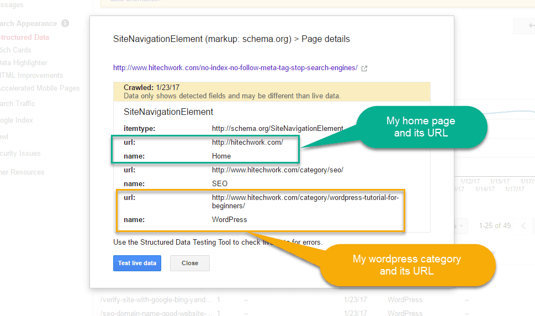Open /verify-site-with-google-bing-yand... row in background table

coord(156,299)
